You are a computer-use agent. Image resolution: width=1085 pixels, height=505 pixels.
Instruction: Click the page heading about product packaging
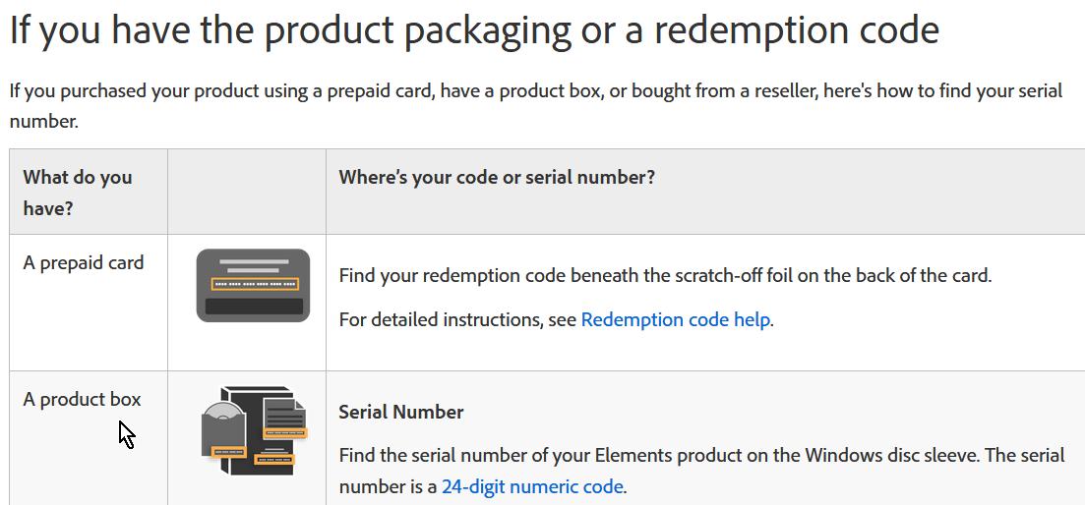point(473,31)
